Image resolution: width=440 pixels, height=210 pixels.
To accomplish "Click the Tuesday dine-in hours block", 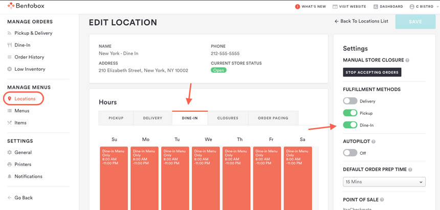I will [x=175, y=178].
